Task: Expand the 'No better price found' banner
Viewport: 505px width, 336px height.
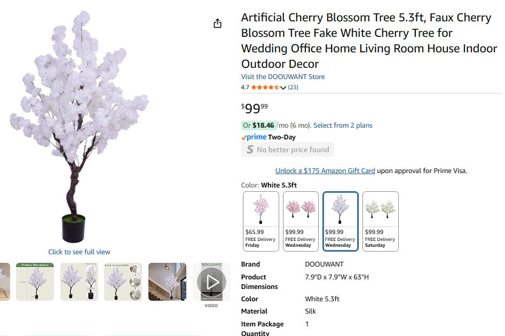Action: [x=287, y=150]
